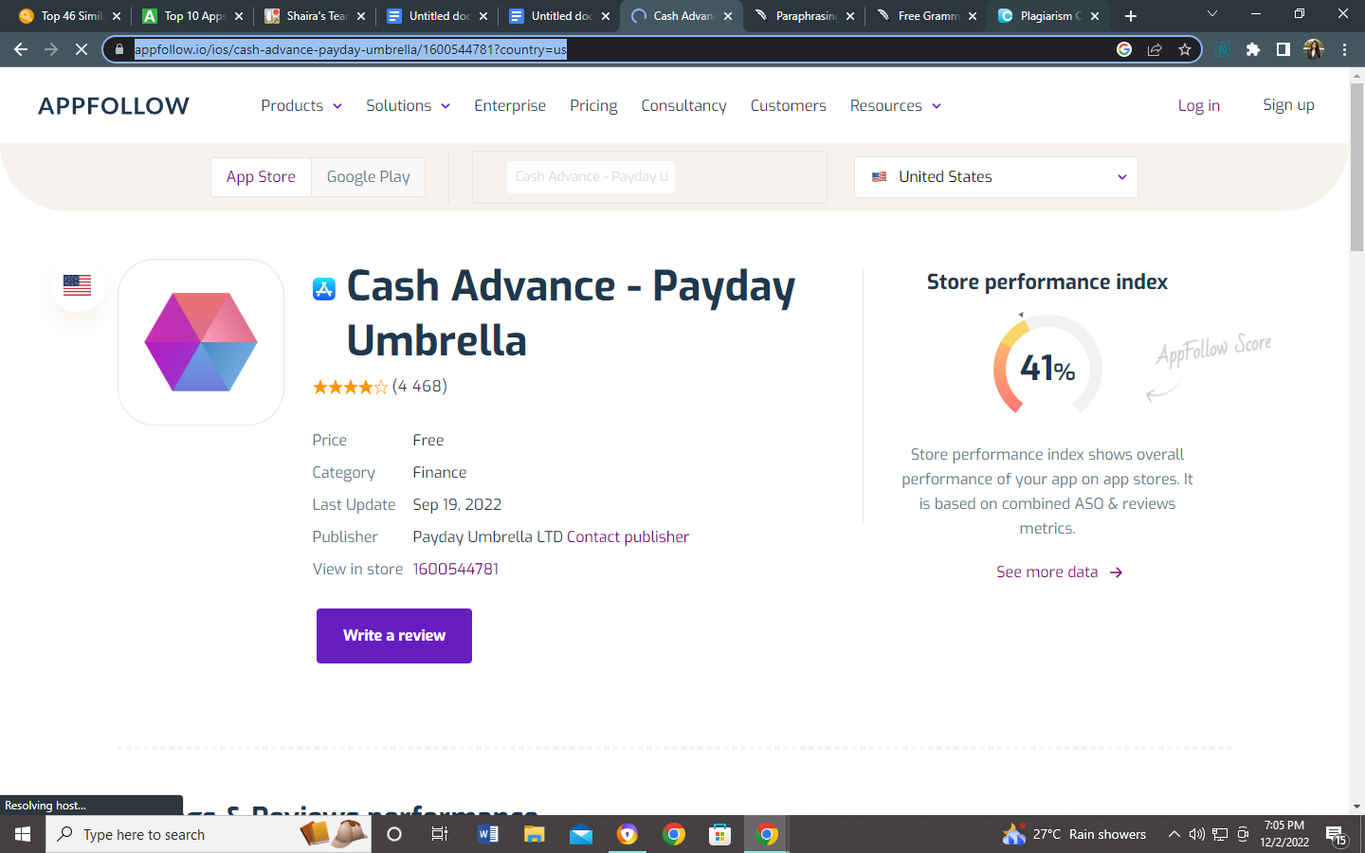Image resolution: width=1365 pixels, height=853 pixels.
Task: Open the Consultancy page
Action: [683, 106]
